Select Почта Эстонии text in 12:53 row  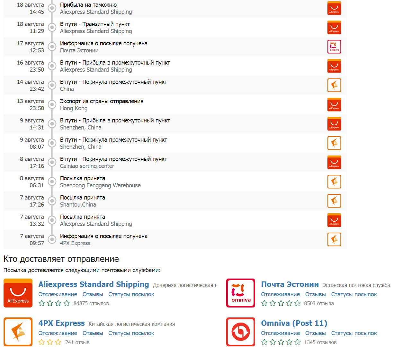(79, 50)
